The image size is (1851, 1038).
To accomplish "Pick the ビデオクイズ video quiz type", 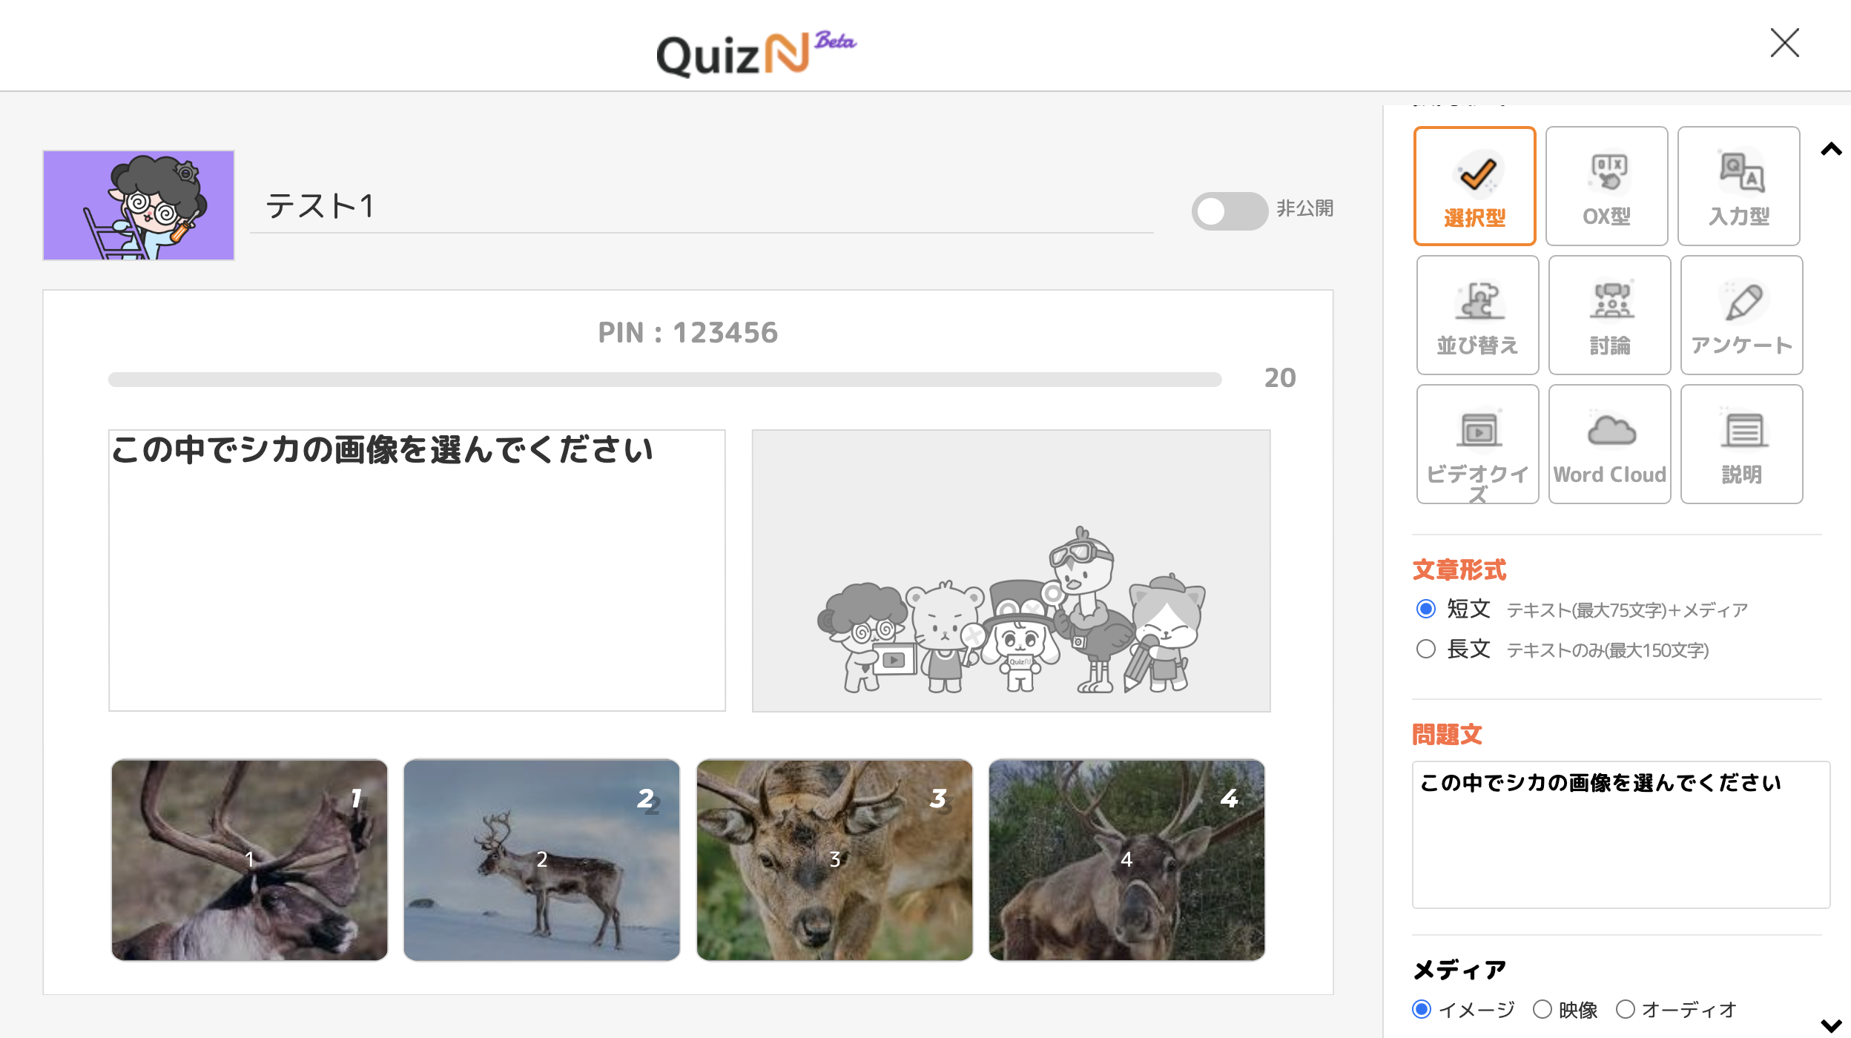I will [x=1478, y=444].
